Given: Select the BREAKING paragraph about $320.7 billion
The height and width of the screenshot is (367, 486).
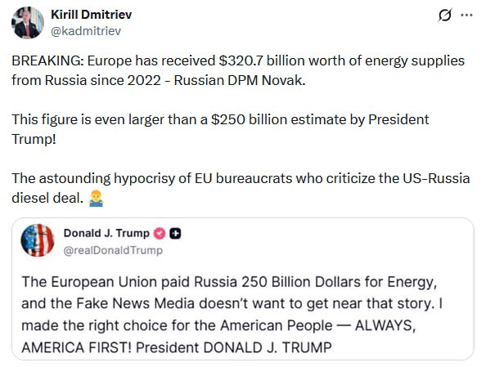Looking at the screenshot, I should [x=238, y=70].
